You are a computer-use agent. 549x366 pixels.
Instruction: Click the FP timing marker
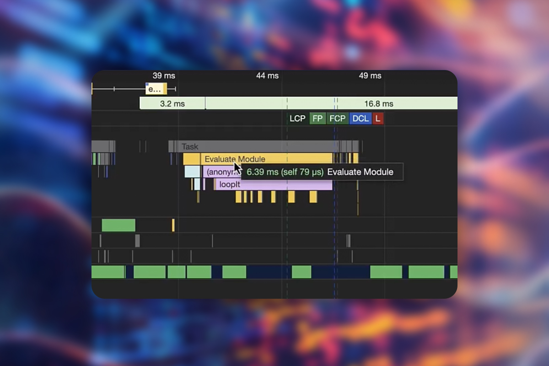318,118
